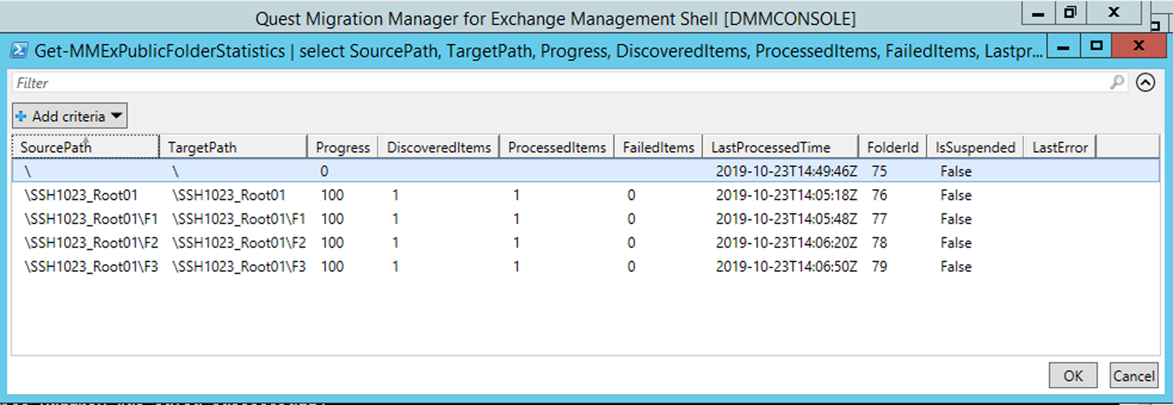Viewport: 1173px width, 405px height.
Task: Sort by TargetPath column header
Action: 233,147
